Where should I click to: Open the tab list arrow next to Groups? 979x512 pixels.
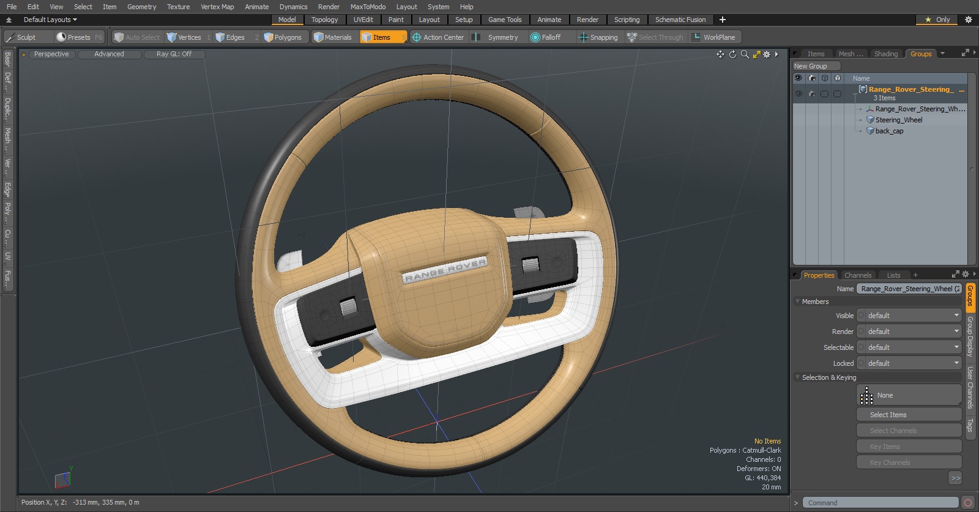click(x=942, y=54)
